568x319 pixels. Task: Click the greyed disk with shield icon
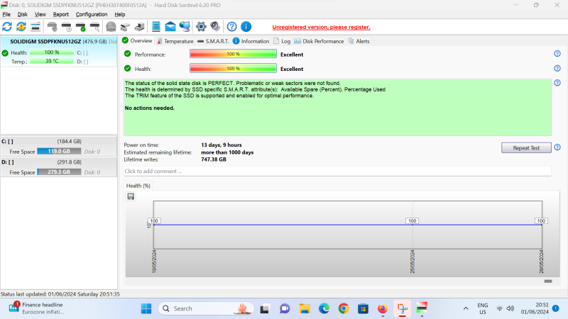point(52,26)
